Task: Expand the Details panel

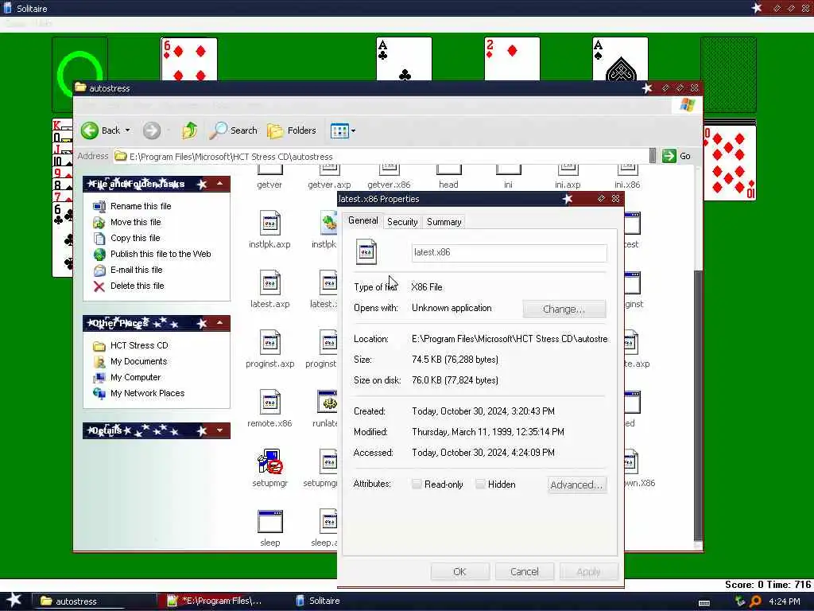Action: pyautogui.click(x=220, y=430)
